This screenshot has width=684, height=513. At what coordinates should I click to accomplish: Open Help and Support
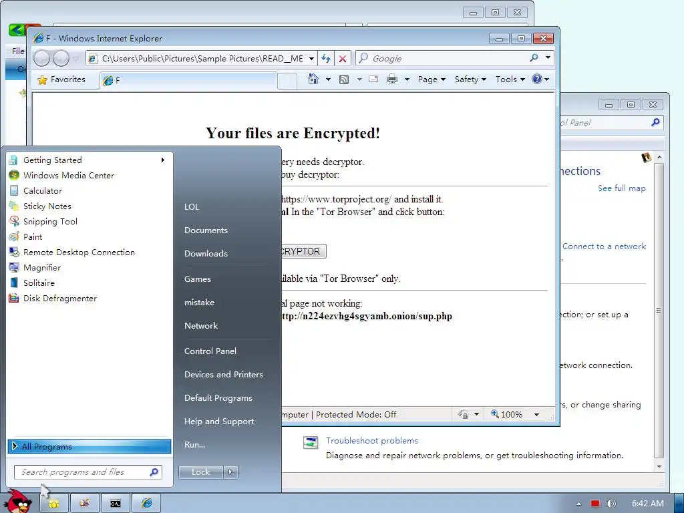click(x=219, y=421)
